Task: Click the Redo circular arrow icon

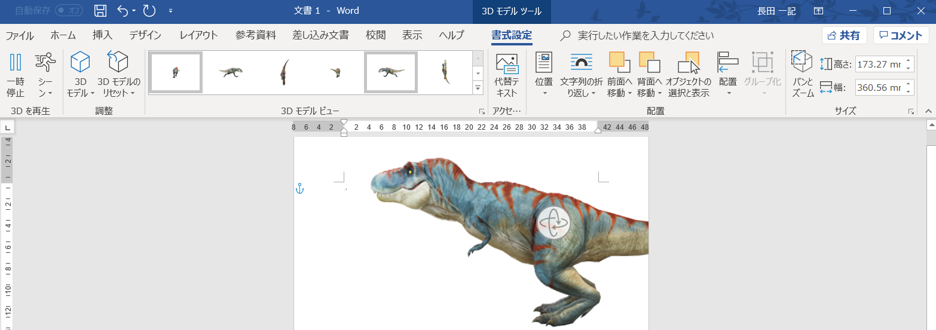Action: pos(149,11)
